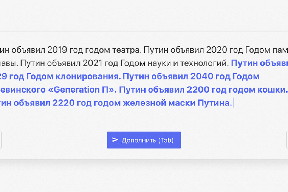Screen dimensions: 288x192
Task: Click the partially visible button at left edge
Action: (x=1, y=140)
